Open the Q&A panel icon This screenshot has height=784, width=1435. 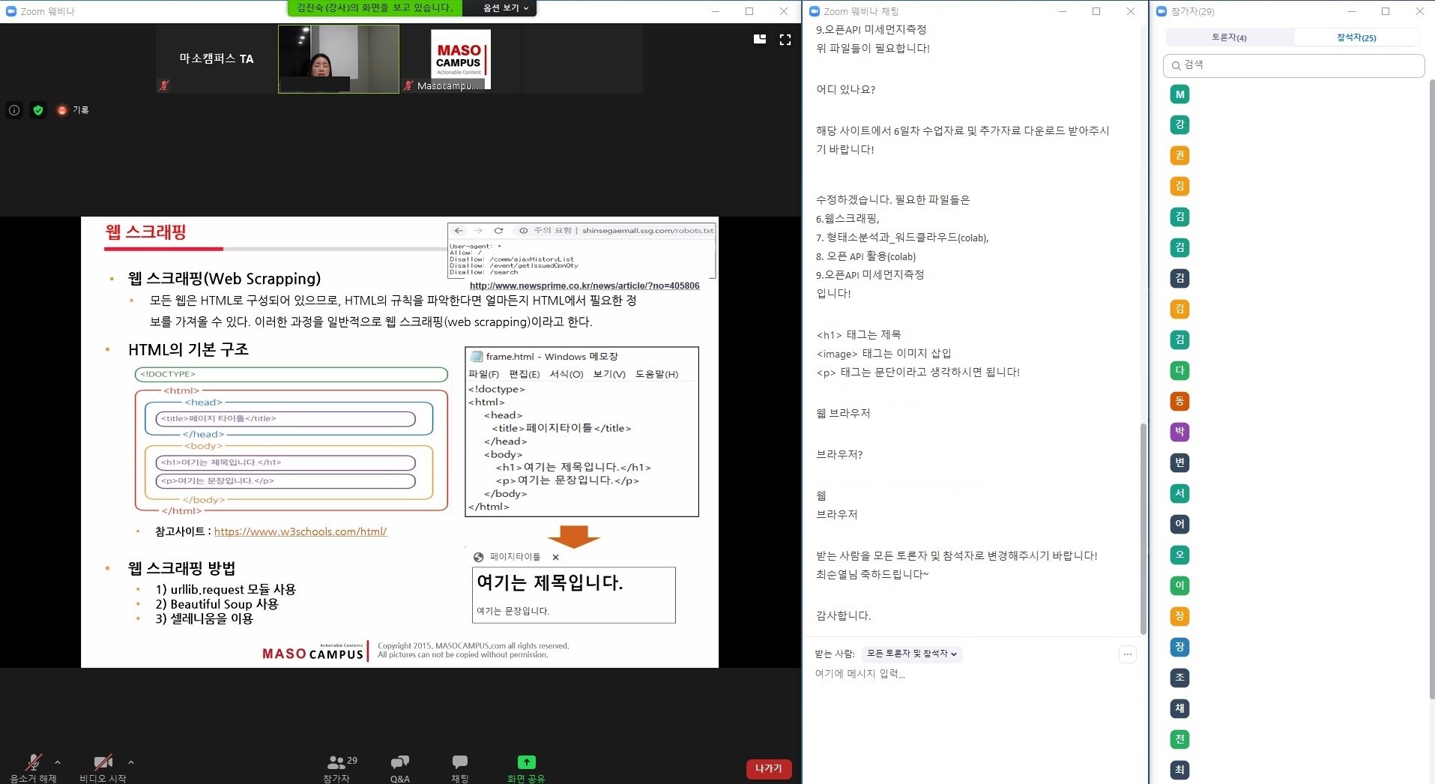coord(399,762)
